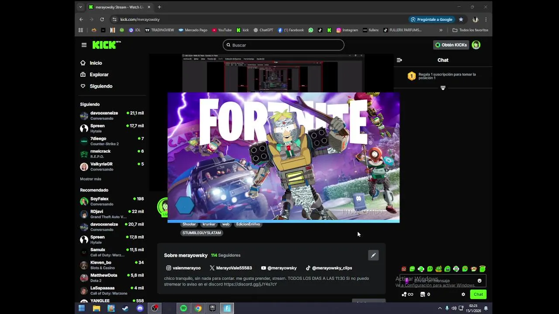
Task: Click the edit pencil in Sobre merayowsky
Action: [373, 255]
